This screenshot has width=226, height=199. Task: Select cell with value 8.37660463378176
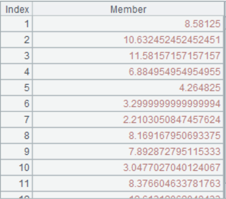point(128,184)
